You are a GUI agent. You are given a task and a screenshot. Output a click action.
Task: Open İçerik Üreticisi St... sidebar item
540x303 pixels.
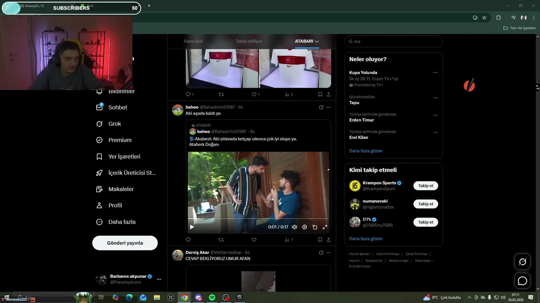pos(126,173)
